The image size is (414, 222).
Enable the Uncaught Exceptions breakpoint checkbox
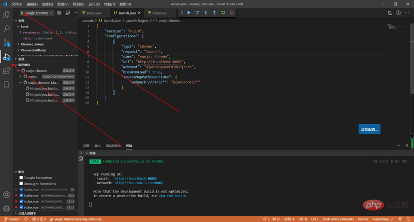tap(21, 184)
